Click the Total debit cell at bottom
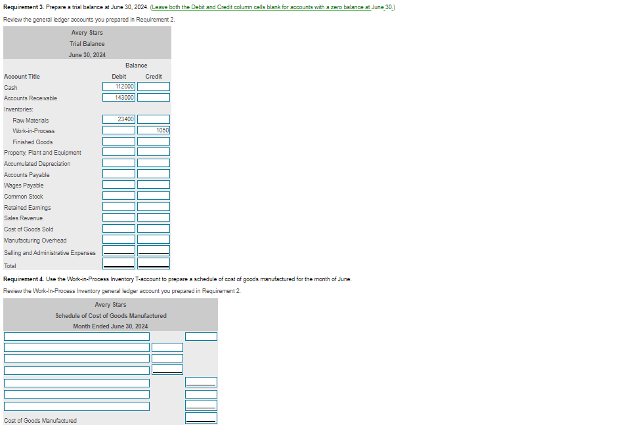 coord(119,262)
